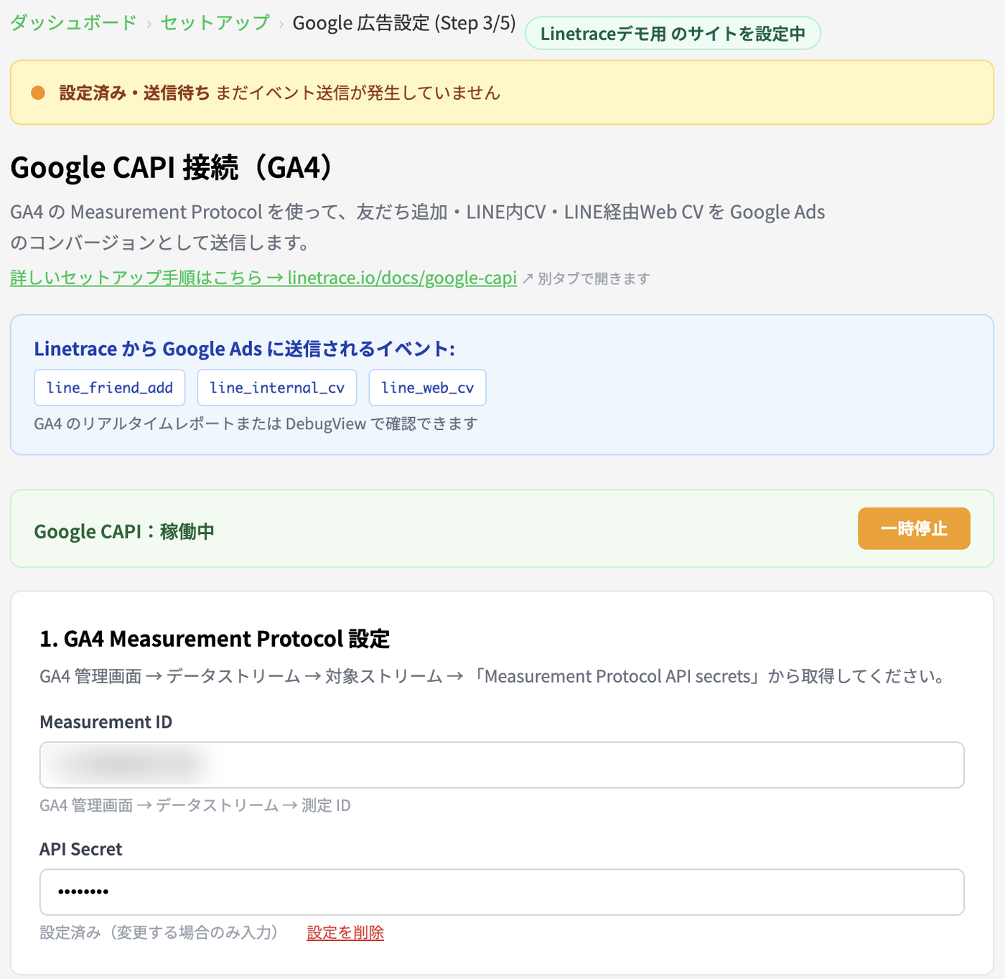Focus the API Secret password field
This screenshot has width=1005, height=979.
[x=502, y=892]
